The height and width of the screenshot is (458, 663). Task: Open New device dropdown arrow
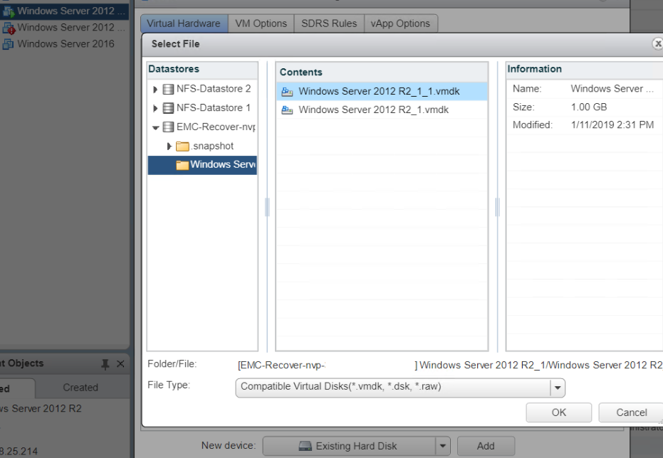(443, 446)
